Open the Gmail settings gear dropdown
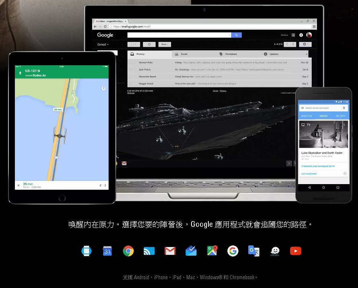 tap(306, 44)
